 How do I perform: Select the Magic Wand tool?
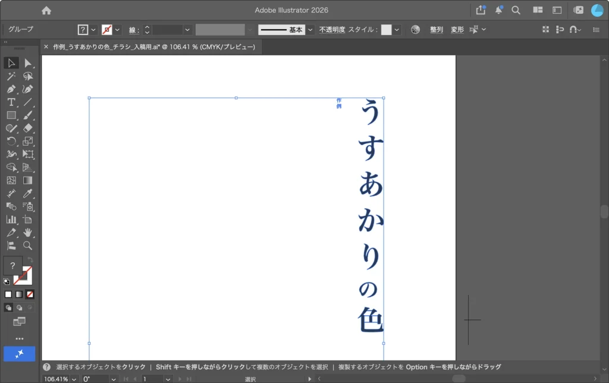coord(11,76)
